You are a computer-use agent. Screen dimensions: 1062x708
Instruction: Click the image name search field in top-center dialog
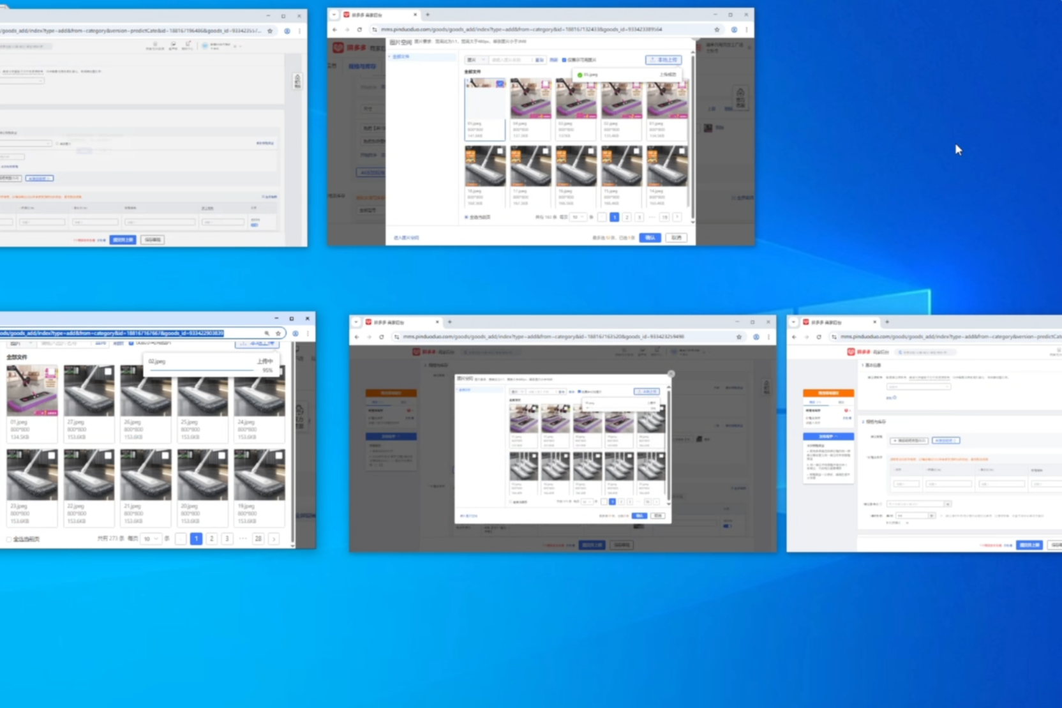coord(511,60)
